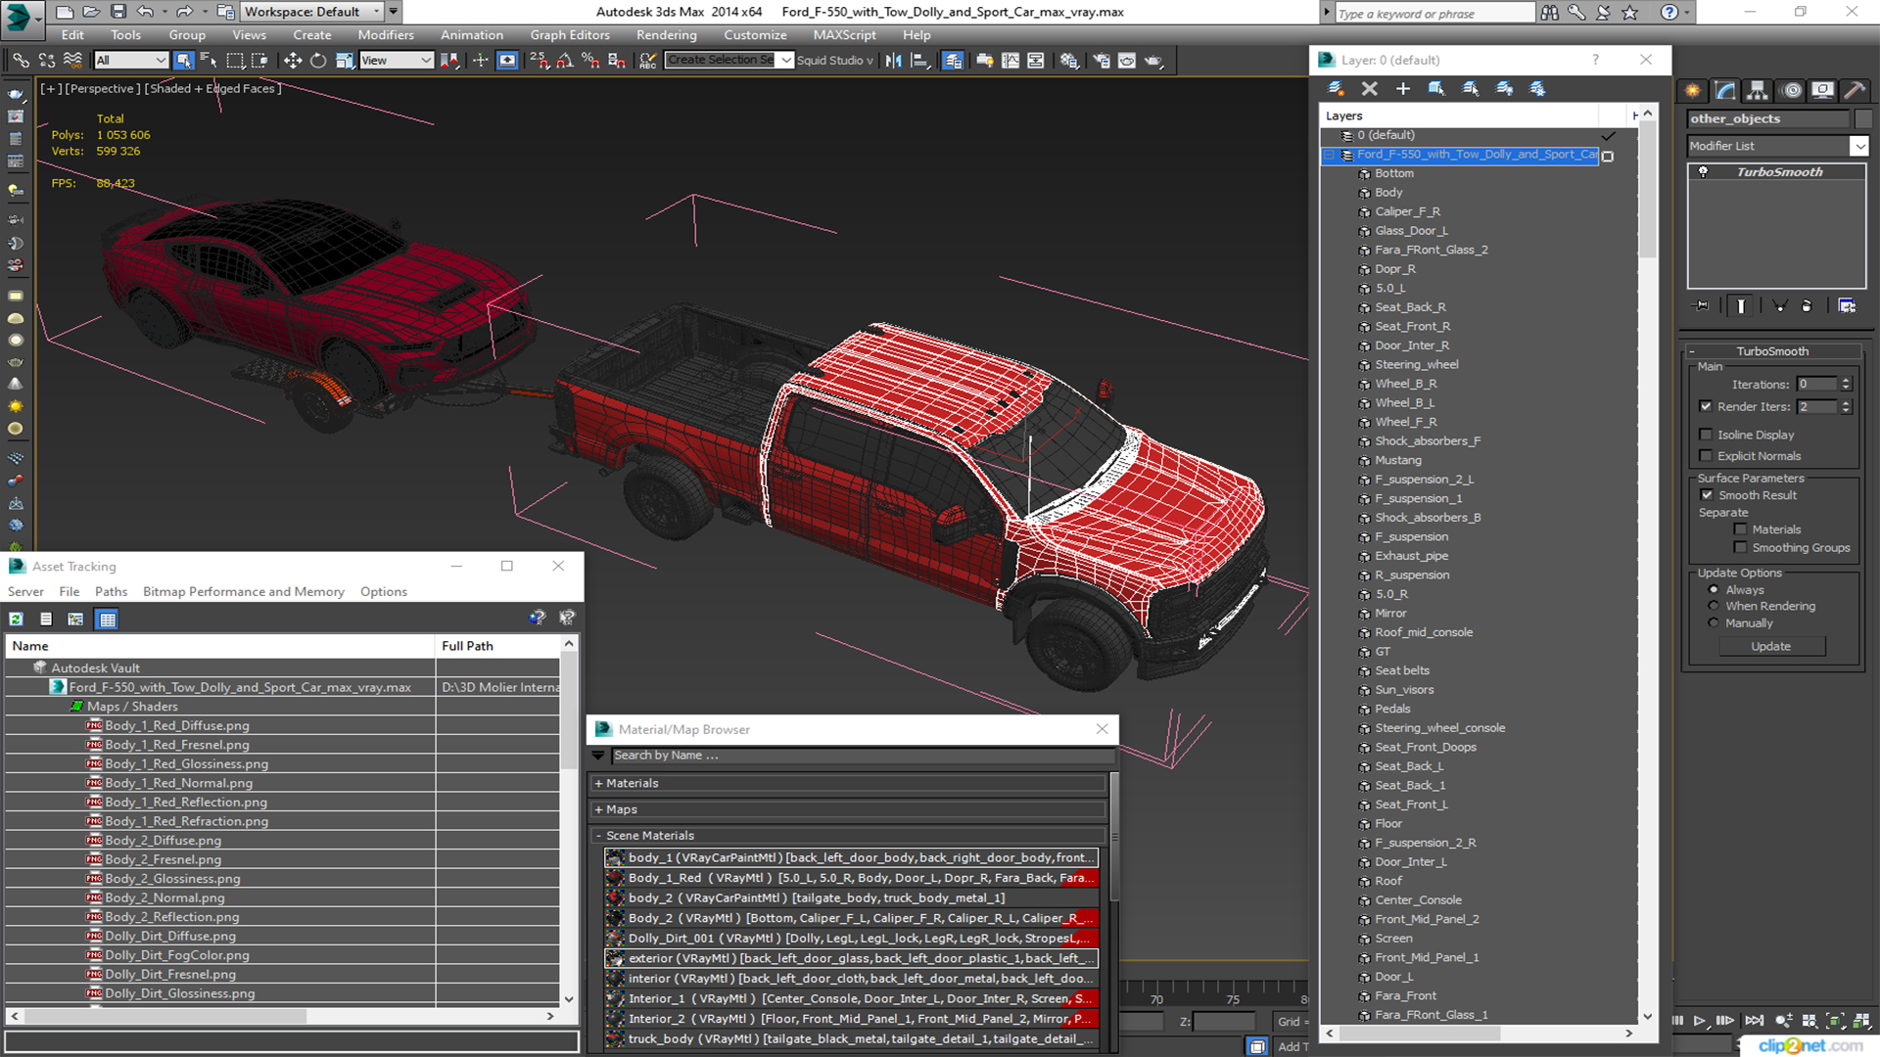Click the other_objects color swatch
The height and width of the screenshot is (1057, 1880).
1863,119
